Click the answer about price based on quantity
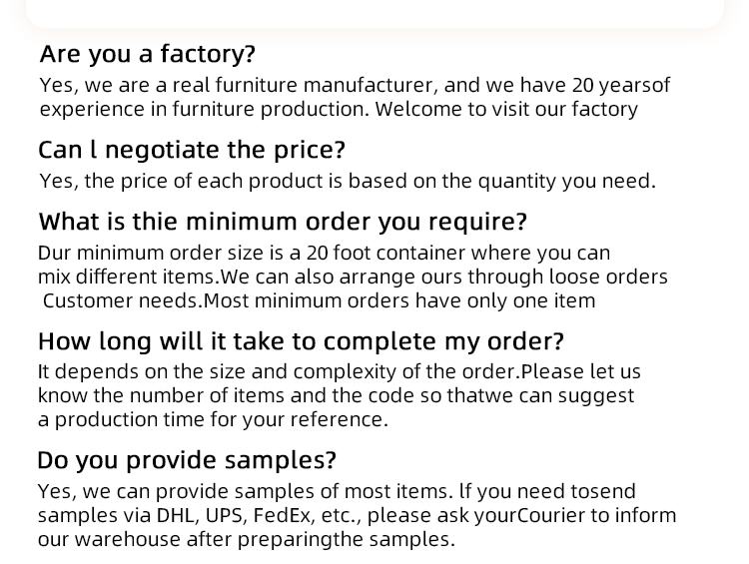 348,181
